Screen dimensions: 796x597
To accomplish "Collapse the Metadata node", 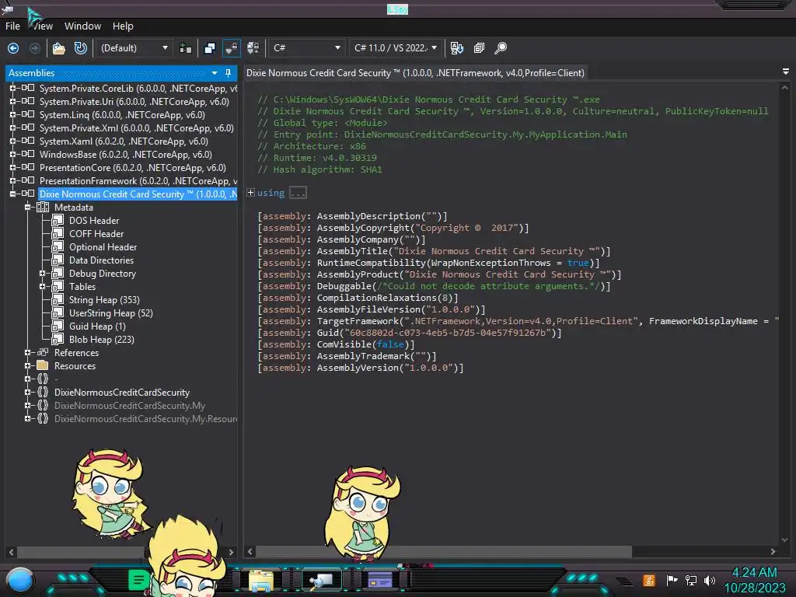I will tap(28, 207).
